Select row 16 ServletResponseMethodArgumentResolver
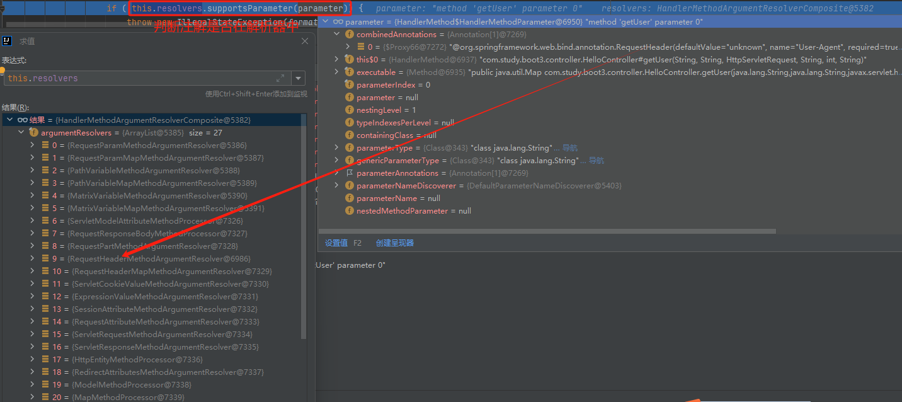The width and height of the screenshot is (902, 402). click(151, 347)
